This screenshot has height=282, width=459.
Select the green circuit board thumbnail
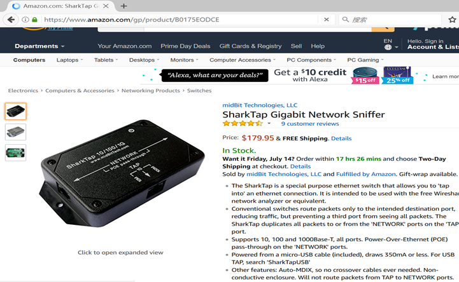pyautogui.click(x=15, y=152)
